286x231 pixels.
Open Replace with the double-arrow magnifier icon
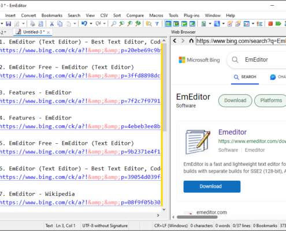[138, 24]
